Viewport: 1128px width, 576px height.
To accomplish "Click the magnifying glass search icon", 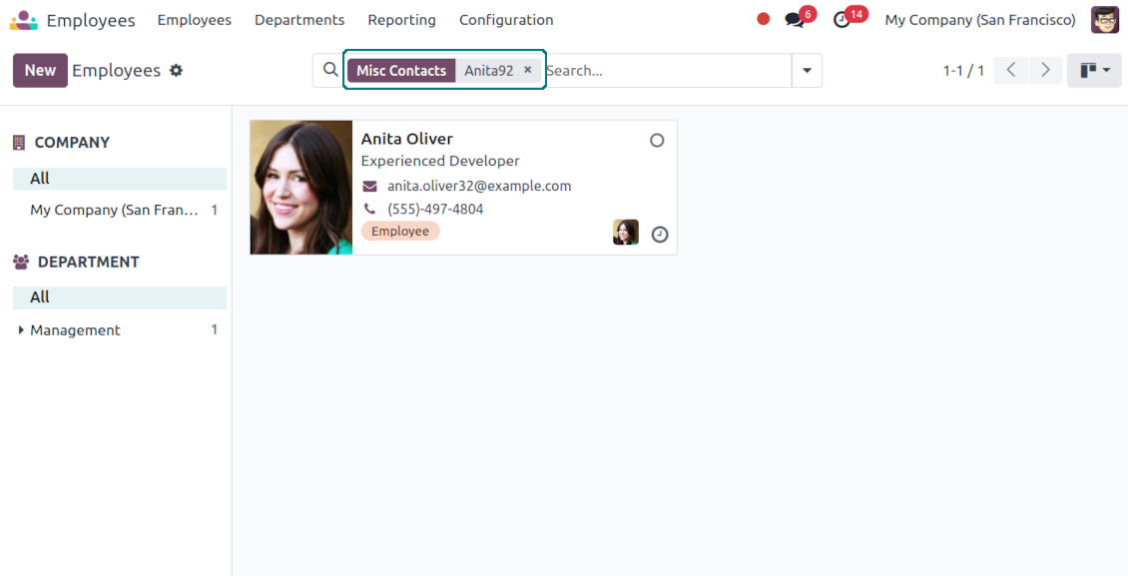I will [330, 70].
